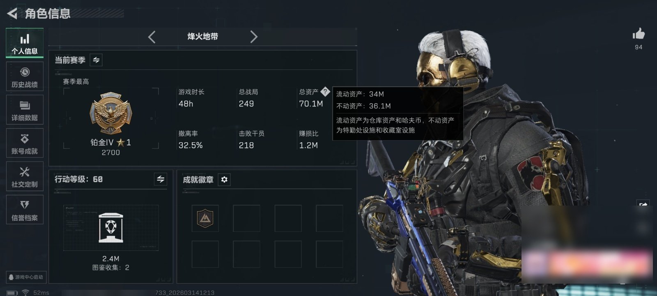Open the 历史战绩 history tab
This screenshot has height=296, width=657.
coord(25,76)
